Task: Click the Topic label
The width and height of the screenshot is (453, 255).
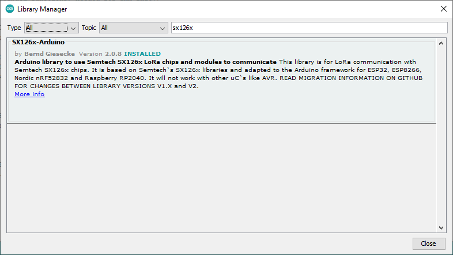Action: pos(89,28)
